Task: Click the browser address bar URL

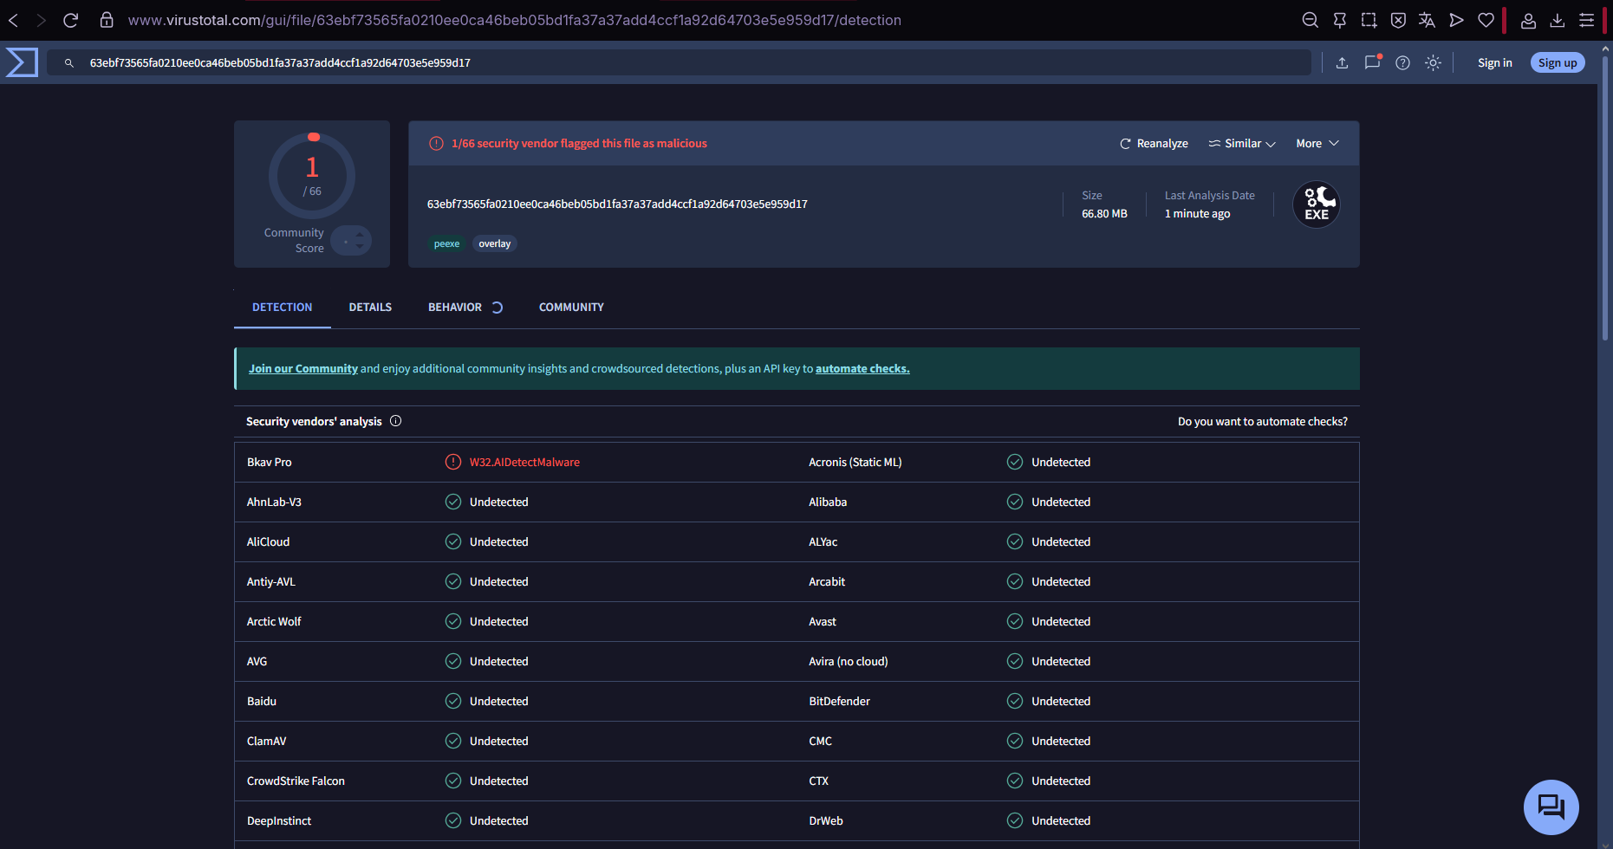Action: click(x=515, y=20)
